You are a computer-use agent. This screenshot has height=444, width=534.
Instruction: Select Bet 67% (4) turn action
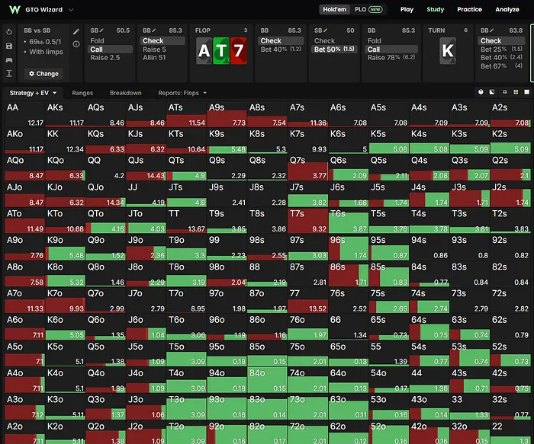[x=501, y=66]
